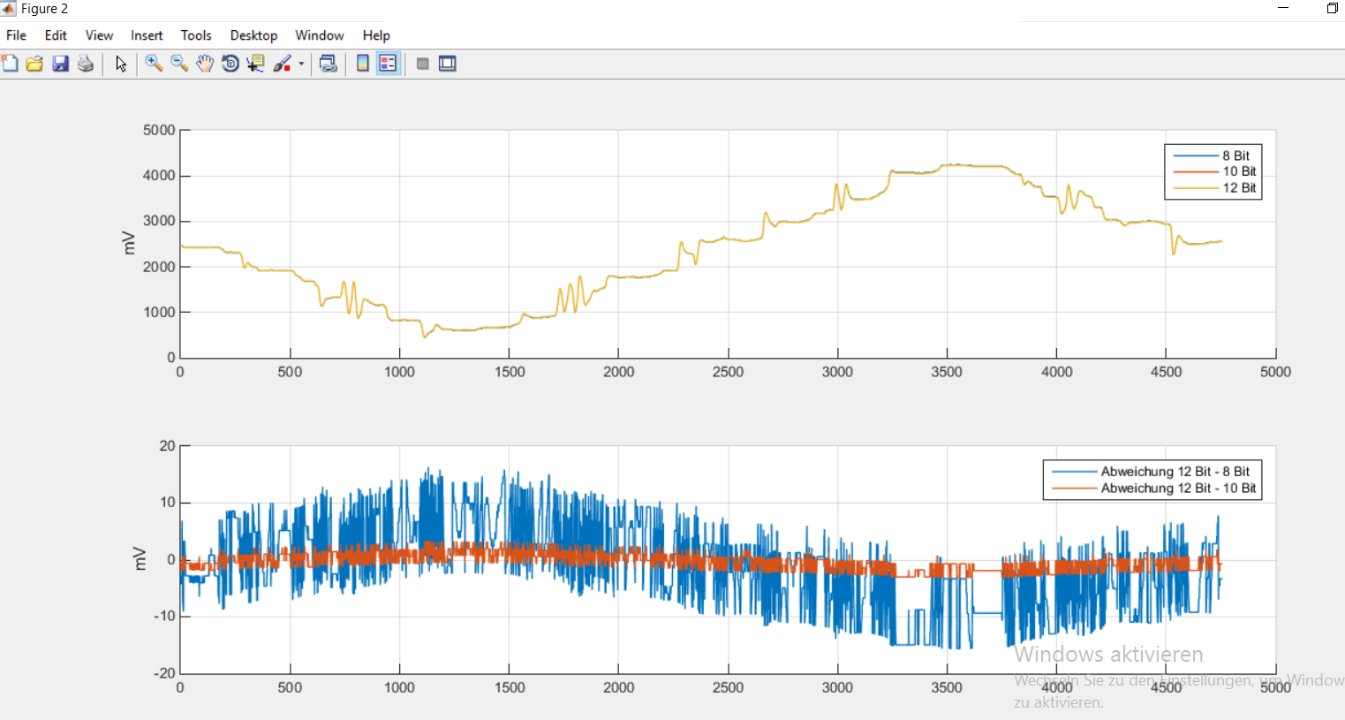Open the Help menu
The height and width of the screenshot is (720, 1345).
click(x=376, y=35)
